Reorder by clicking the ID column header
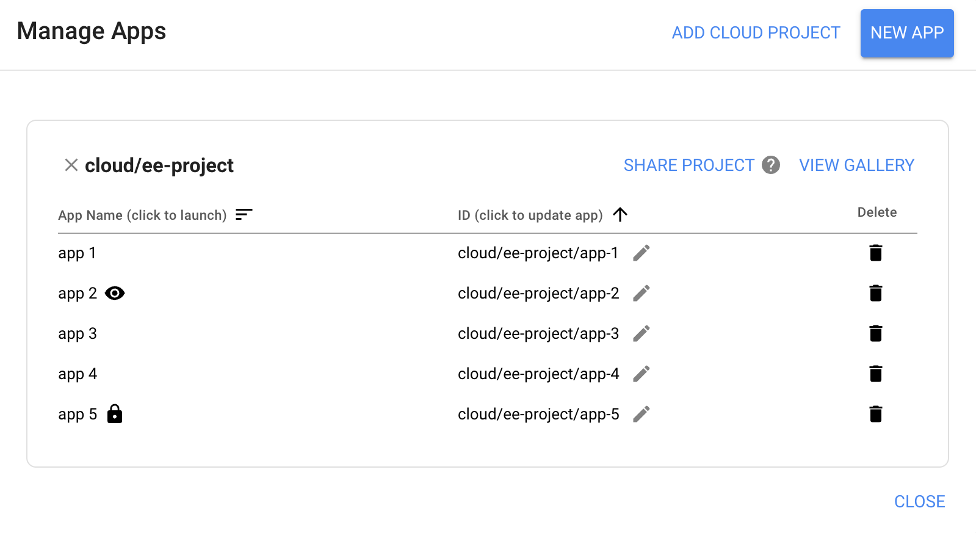Screen dimensions: 976x533 (530, 215)
